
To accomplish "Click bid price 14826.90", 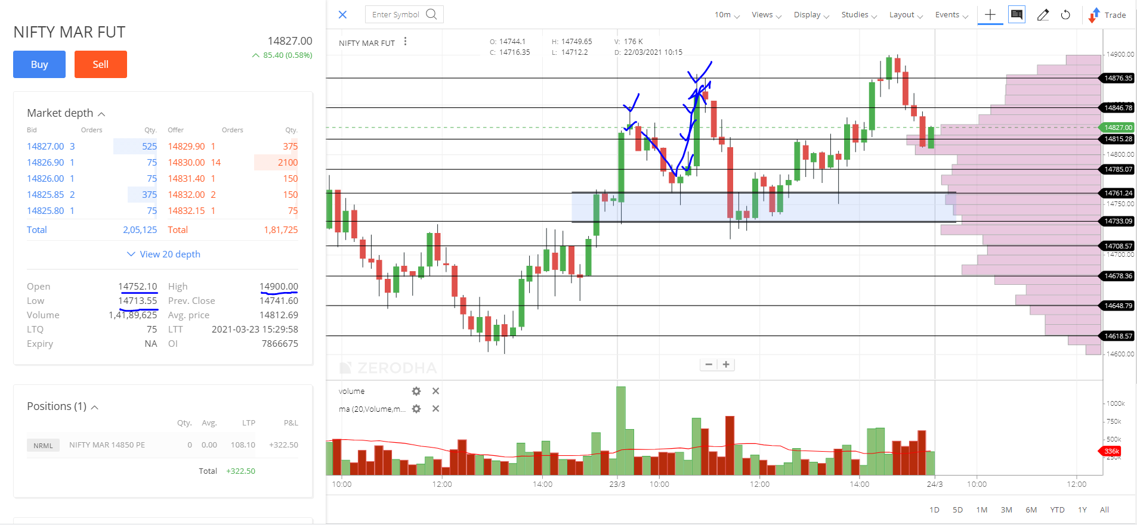I will point(45,163).
